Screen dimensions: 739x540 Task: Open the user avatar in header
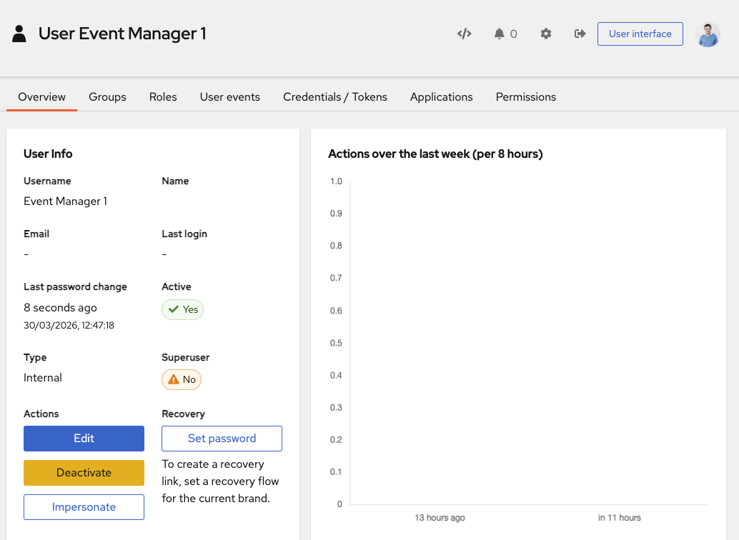coord(707,34)
